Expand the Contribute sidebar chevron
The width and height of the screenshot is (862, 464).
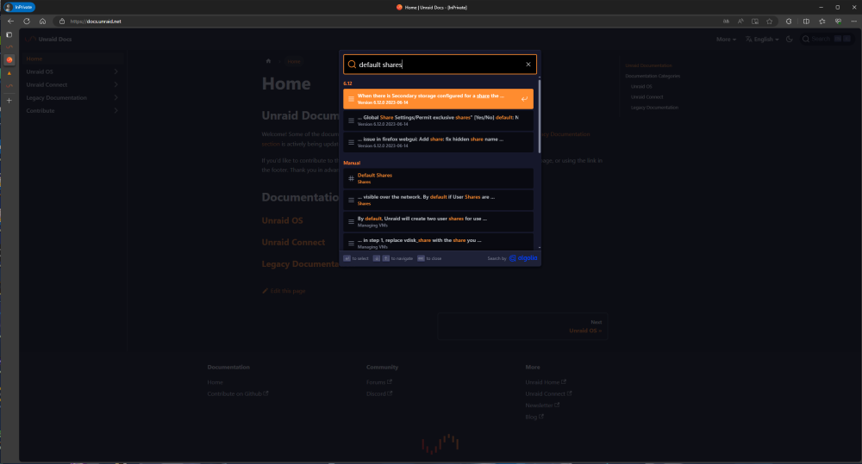[116, 111]
